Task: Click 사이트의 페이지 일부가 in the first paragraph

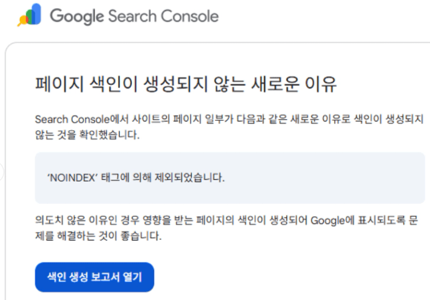Action: (x=171, y=118)
